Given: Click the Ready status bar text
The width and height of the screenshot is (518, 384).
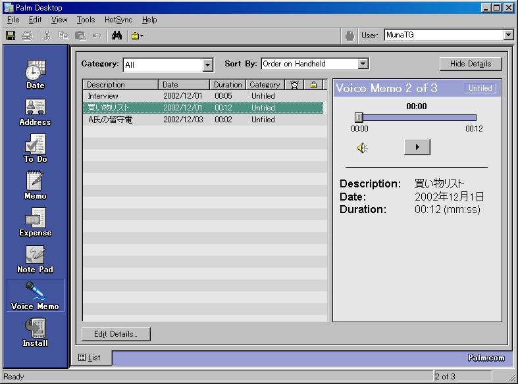Looking at the screenshot, I should pos(14,377).
